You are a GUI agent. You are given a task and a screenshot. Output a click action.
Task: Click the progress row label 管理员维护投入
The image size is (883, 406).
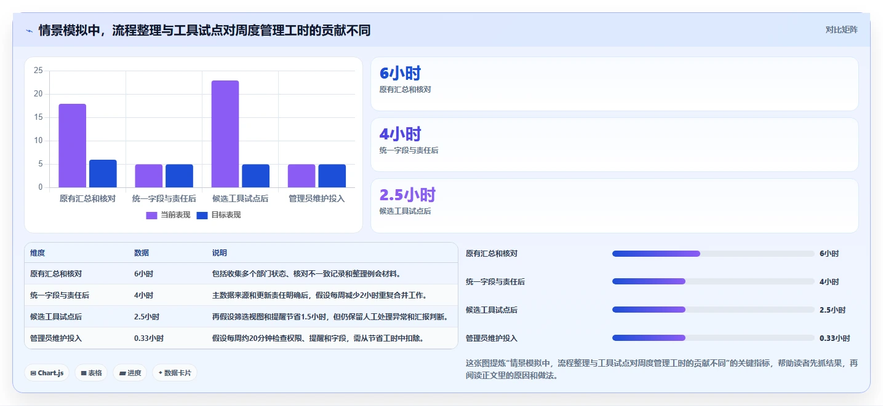click(x=492, y=338)
